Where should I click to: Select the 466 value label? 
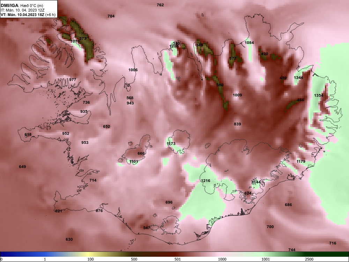300,100
